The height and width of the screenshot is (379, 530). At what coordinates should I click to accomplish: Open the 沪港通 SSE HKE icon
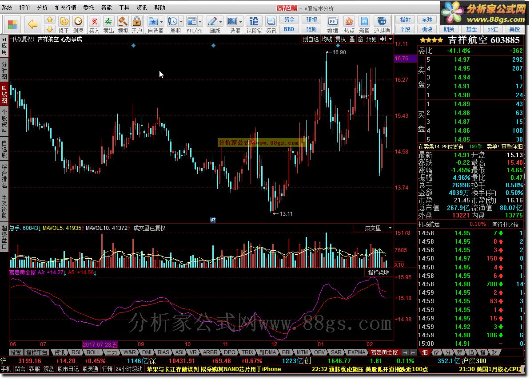pos(382,25)
